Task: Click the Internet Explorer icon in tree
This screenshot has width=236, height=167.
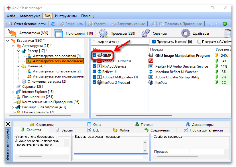Action: [x=18, y=92]
